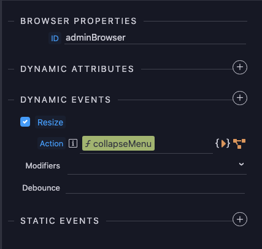Screen dimensions: 262x249
Task: Click the function symbol in collapseMenu chip
Action: point(88,143)
